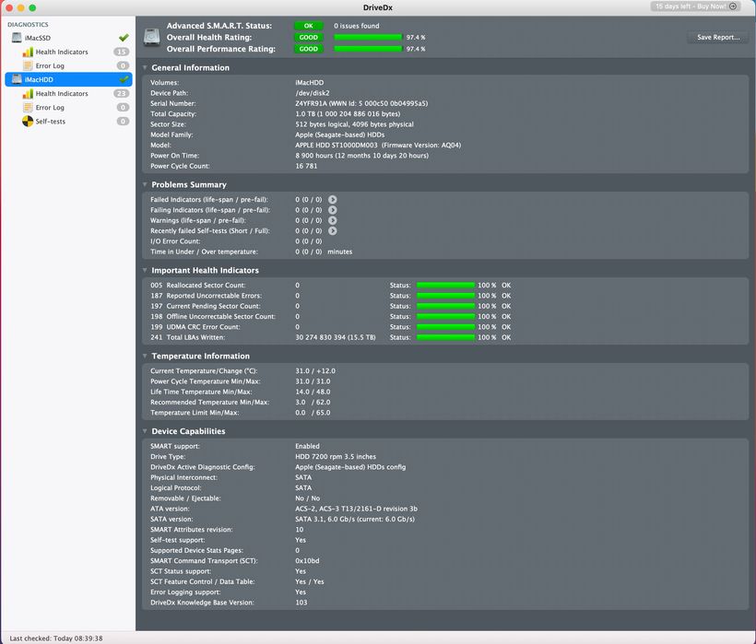Click the Overall Health Rating progress bar
The image size is (756, 644).
[368, 38]
